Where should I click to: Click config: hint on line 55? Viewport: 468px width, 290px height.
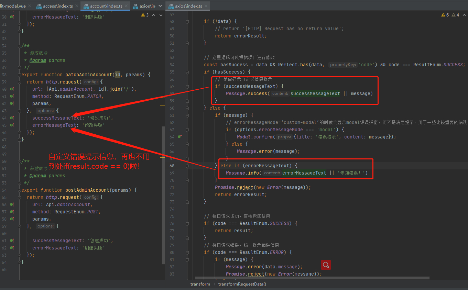pos(91,197)
